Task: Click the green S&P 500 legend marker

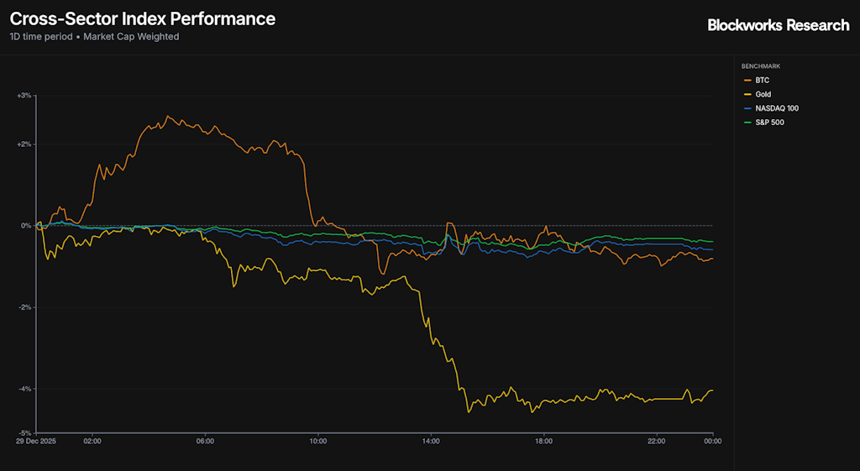Action: 747,123
